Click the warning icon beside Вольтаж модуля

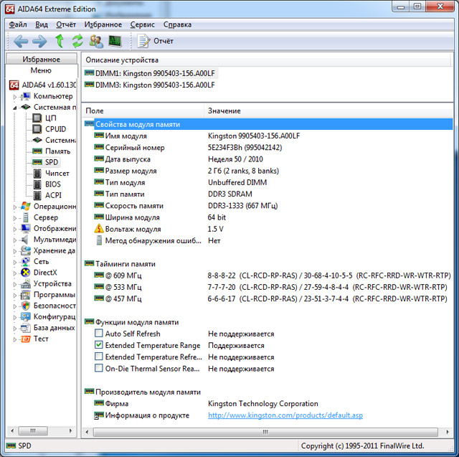click(99, 229)
